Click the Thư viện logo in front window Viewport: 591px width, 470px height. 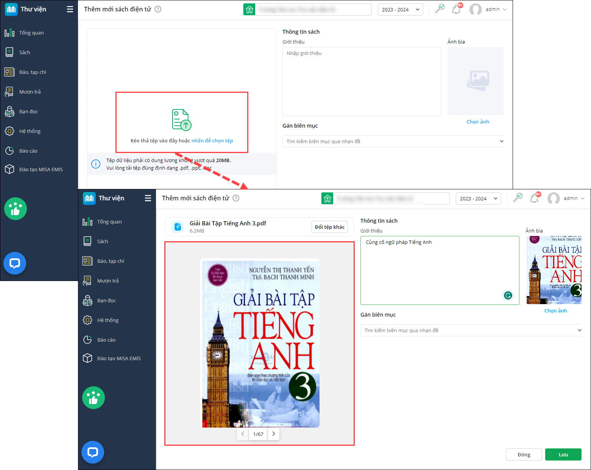(89, 198)
